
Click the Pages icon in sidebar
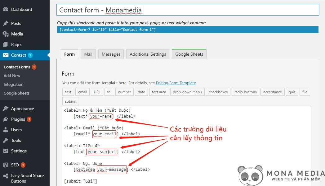tap(6, 44)
